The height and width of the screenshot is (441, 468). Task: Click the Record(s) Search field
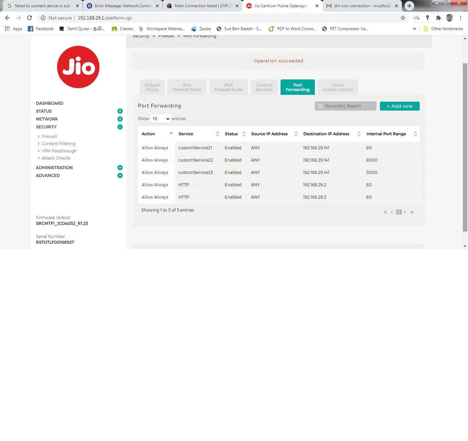point(346,106)
